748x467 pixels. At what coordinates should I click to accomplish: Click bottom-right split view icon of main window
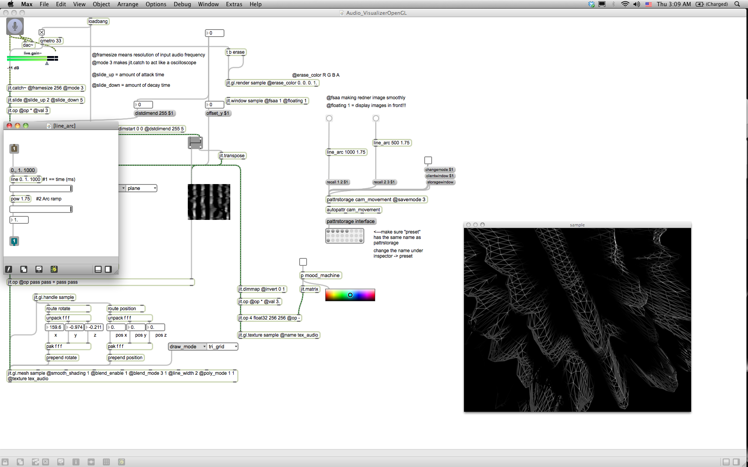pos(726,462)
